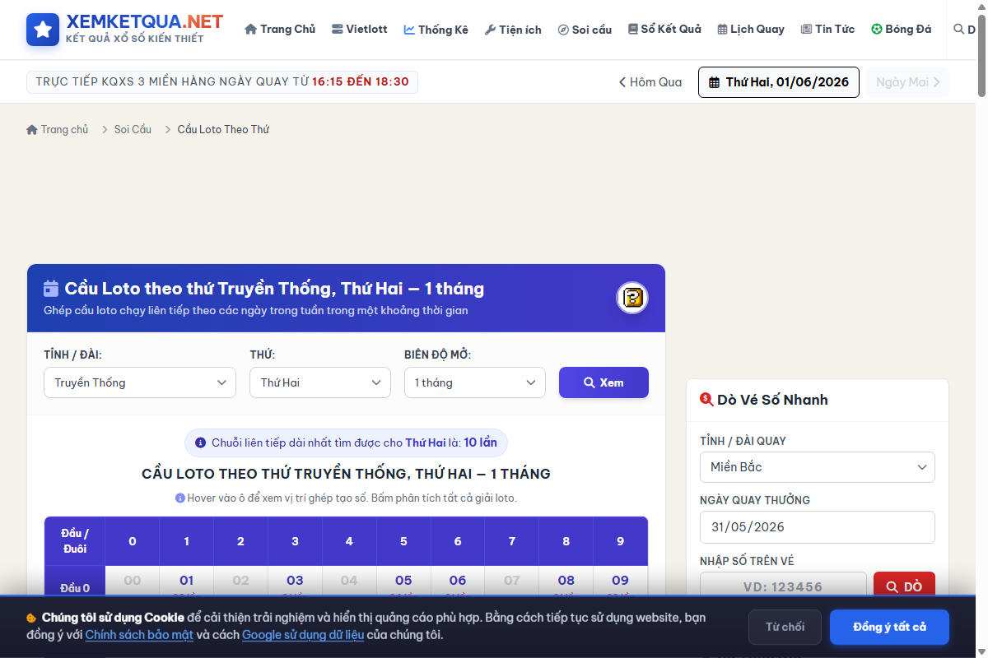The height and width of the screenshot is (658, 988).
Task: Open the Thống Kê menu
Action: [436, 30]
